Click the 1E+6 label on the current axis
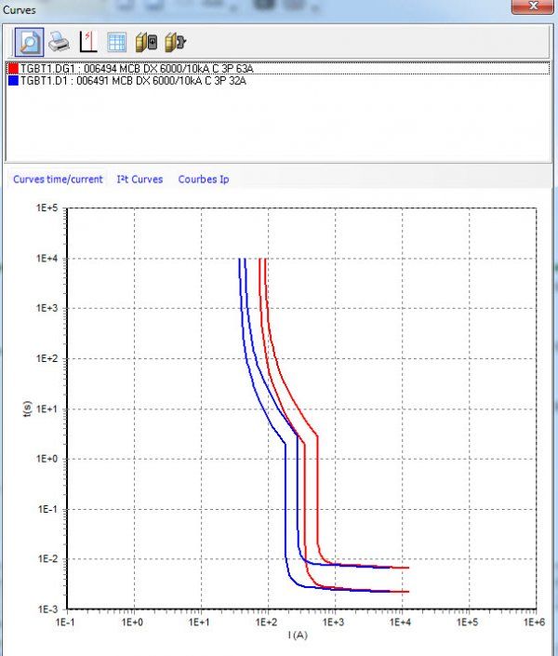Image resolution: width=558 pixels, height=656 pixels. (533, 622)
